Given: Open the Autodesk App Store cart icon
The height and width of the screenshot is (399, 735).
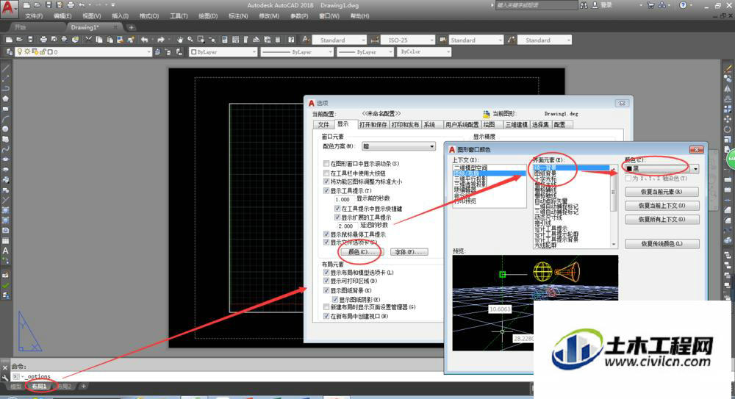Looking at the screenshot, I should (x=650, y=4).
